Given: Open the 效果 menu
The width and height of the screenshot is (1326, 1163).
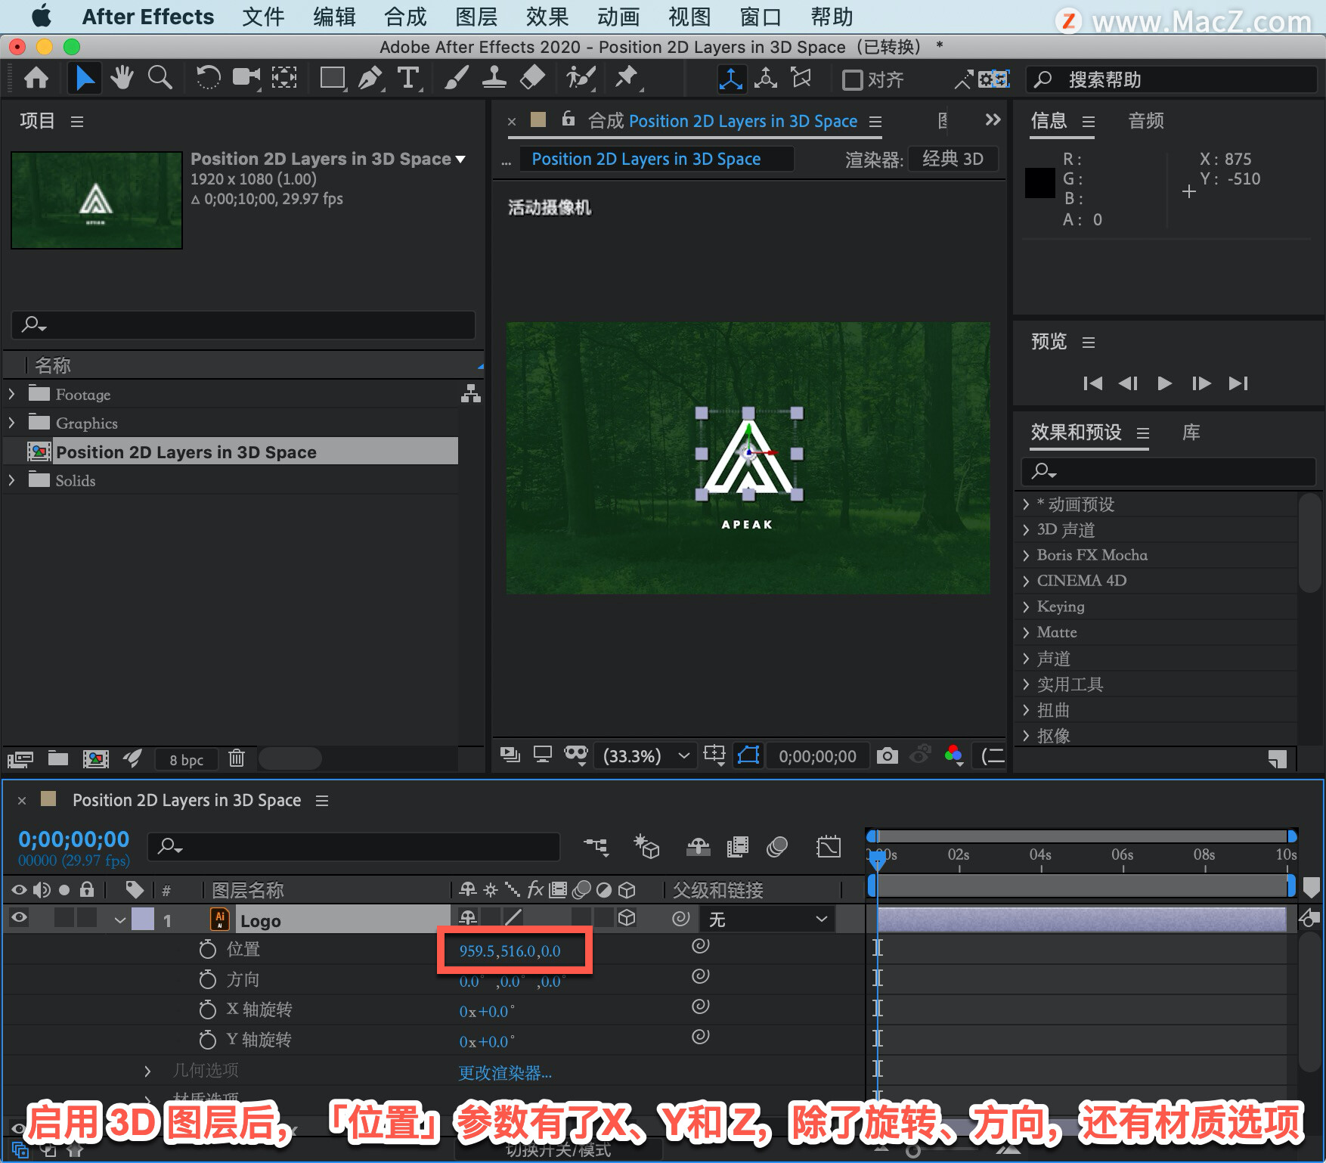Looking at the screenshot, I should coord(547,17).
